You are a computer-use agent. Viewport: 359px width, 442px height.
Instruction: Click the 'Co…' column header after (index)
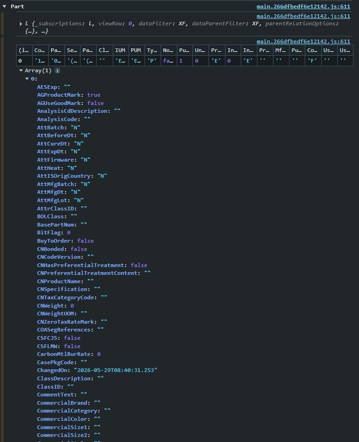(x=41, y=50)
